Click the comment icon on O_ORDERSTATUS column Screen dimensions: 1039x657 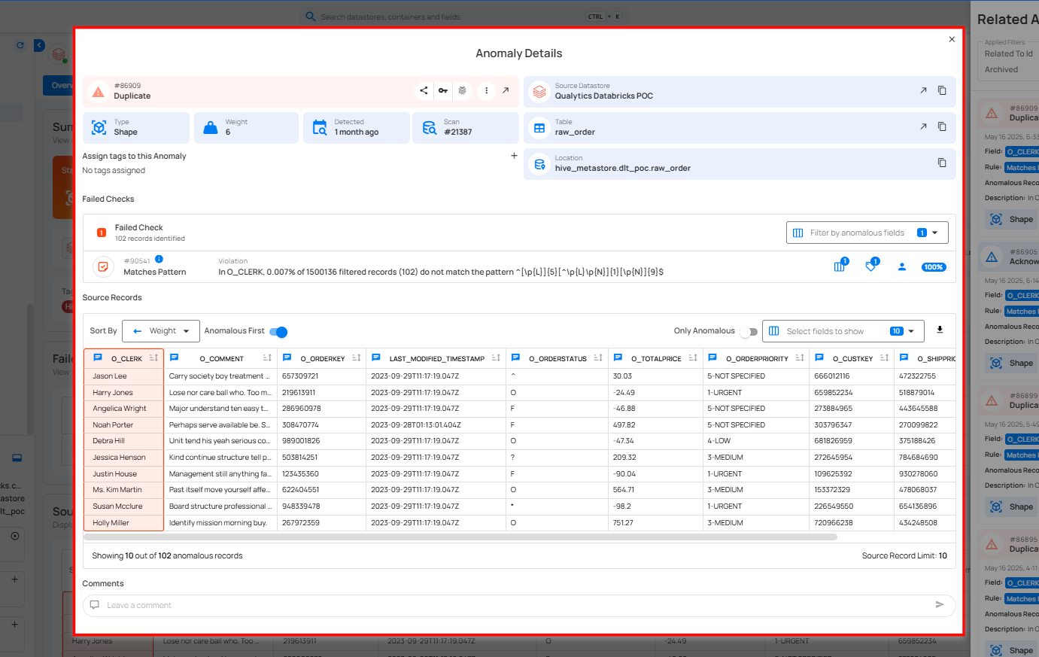[x=515, y=357]
